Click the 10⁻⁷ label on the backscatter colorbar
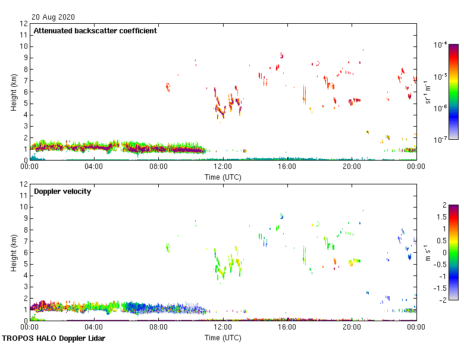464x345 pixels. point(441,140)
